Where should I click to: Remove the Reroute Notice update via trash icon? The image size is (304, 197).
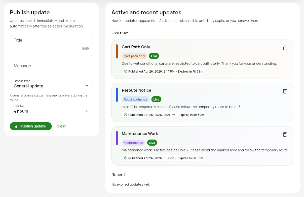point(285,91)
